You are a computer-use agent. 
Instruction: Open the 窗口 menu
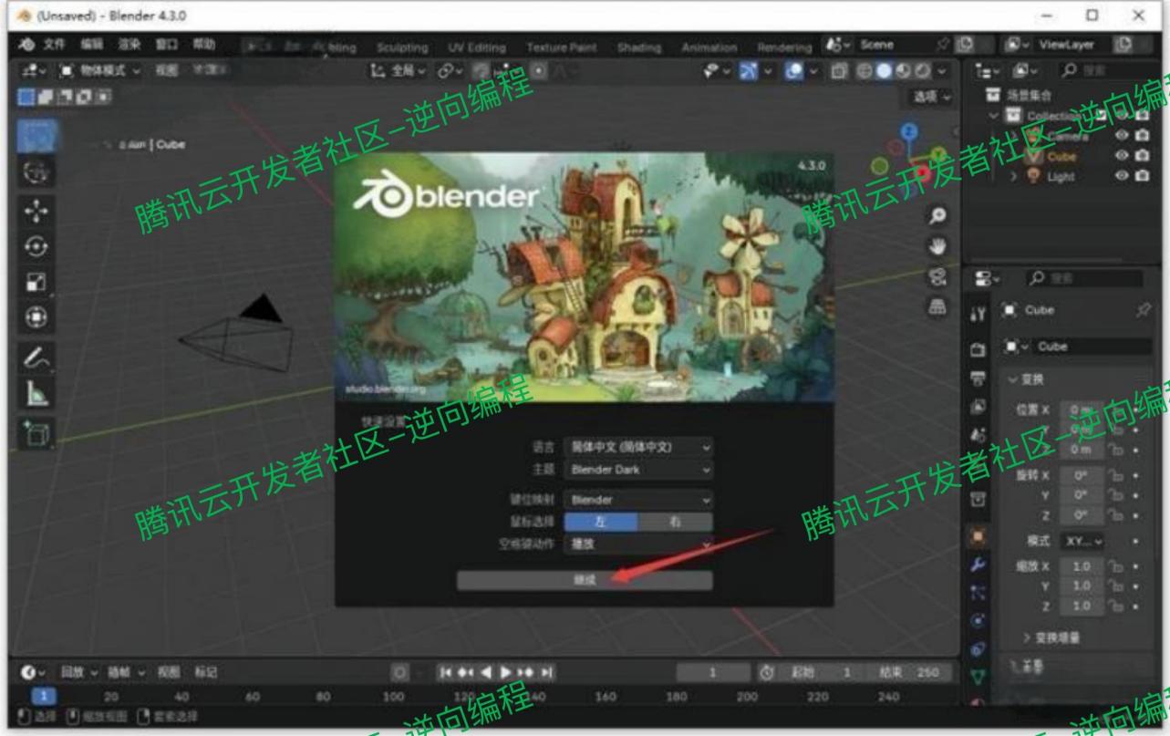(166, 46)
